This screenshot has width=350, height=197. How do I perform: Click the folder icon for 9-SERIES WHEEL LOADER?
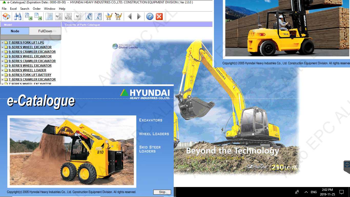click(6, 70)
